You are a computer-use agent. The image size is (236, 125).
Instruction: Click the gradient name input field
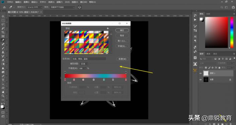click(89, 59)
